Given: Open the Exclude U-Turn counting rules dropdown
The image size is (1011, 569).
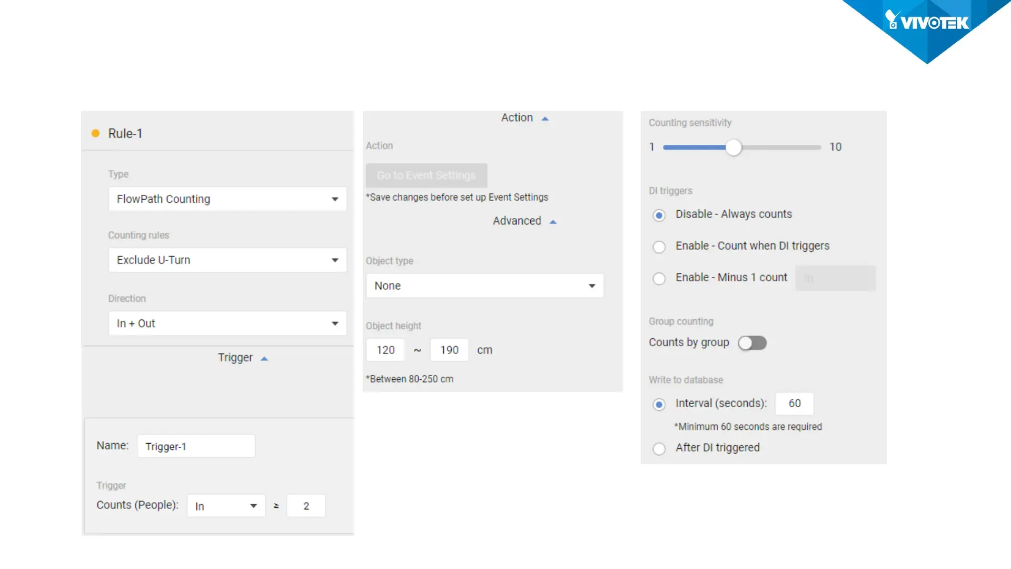Looking at the screenshot, I should coord(227,260).
